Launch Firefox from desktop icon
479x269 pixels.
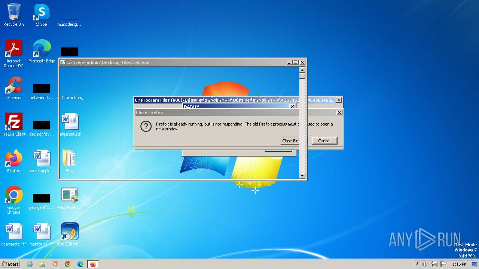tap(13, 161)
